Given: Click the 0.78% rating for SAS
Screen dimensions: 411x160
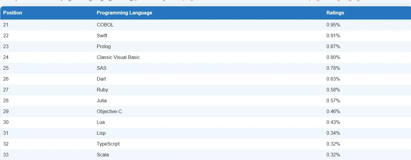Looking at the screenshot, I should (x=333, y=68).
